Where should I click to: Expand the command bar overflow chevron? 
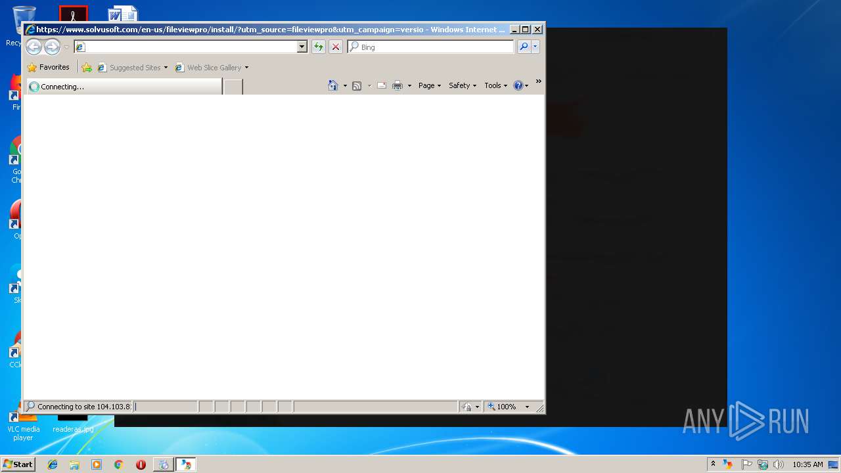[x=538, y=81]
